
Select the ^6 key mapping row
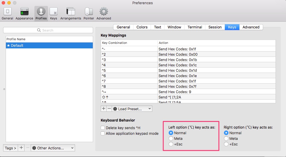(x=188, y=76)
